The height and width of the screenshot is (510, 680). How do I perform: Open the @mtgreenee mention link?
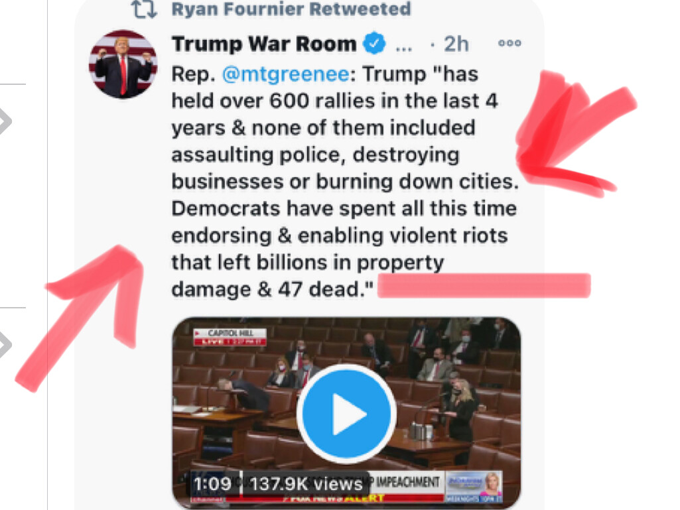coord(286,74)
